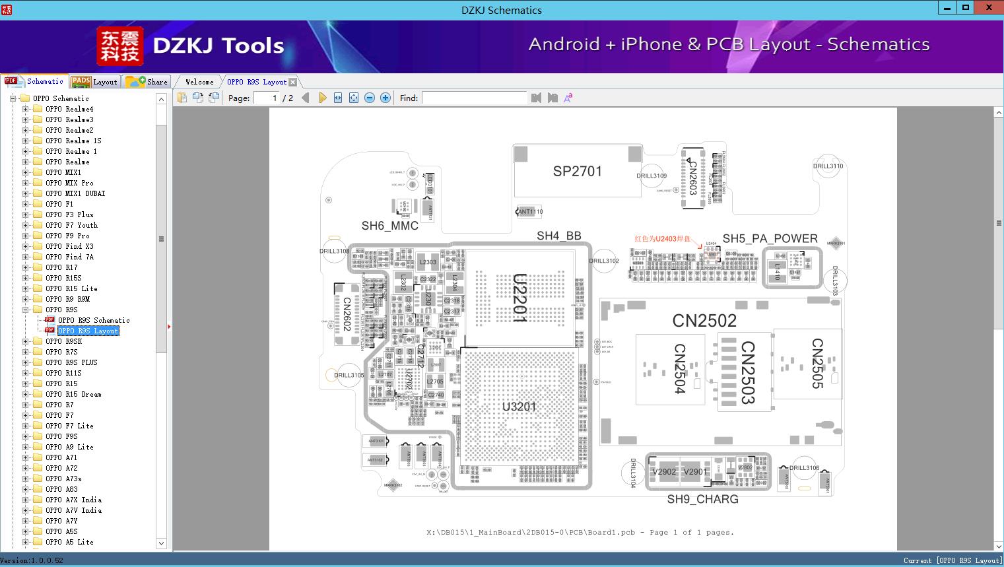
Task: Click the SP2701 component on the board
Action: pyautogui.click(x=578, y=171)
